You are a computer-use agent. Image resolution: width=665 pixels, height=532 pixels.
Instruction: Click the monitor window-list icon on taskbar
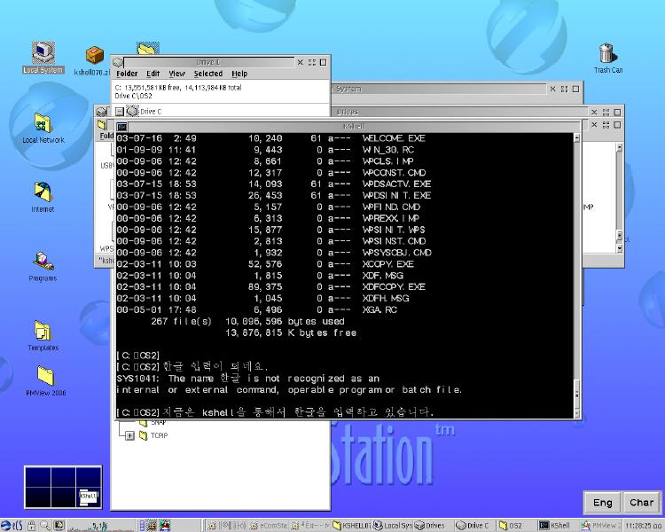coord(59,526)
